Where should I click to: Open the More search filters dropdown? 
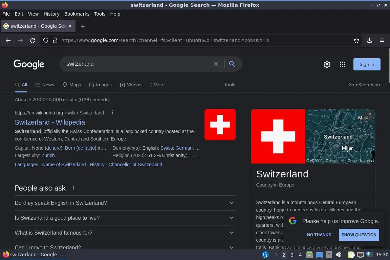point(157,85)
